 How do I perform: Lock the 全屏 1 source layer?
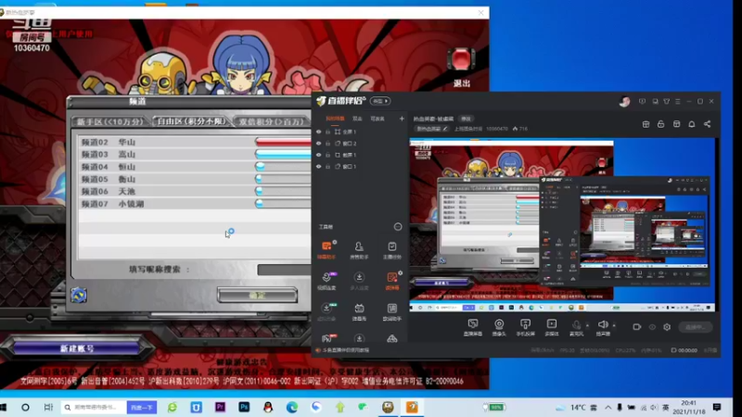[x=327, y=132]
